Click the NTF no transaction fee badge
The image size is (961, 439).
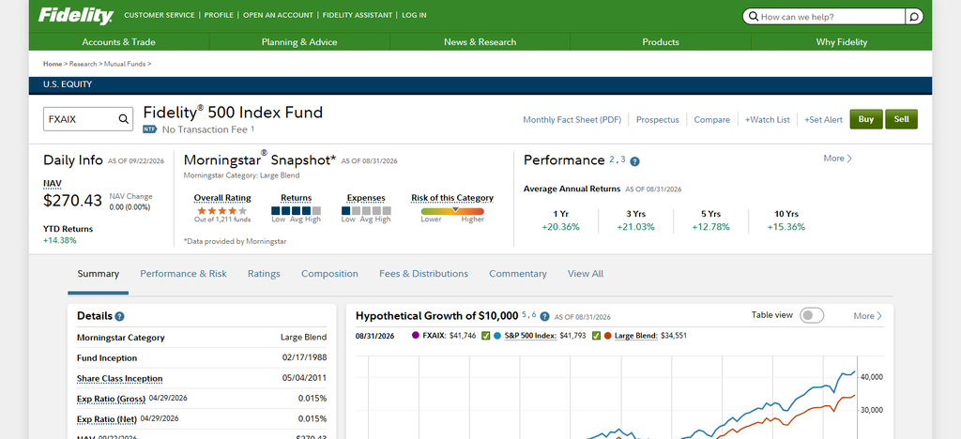150,129
